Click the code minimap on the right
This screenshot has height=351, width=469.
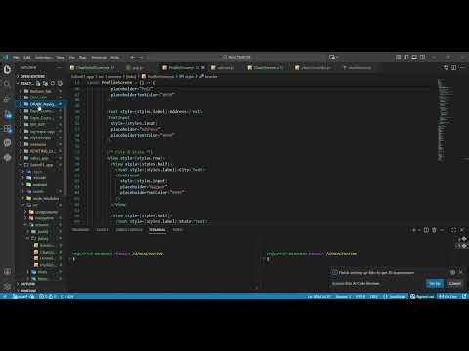[x=444, y=120]
